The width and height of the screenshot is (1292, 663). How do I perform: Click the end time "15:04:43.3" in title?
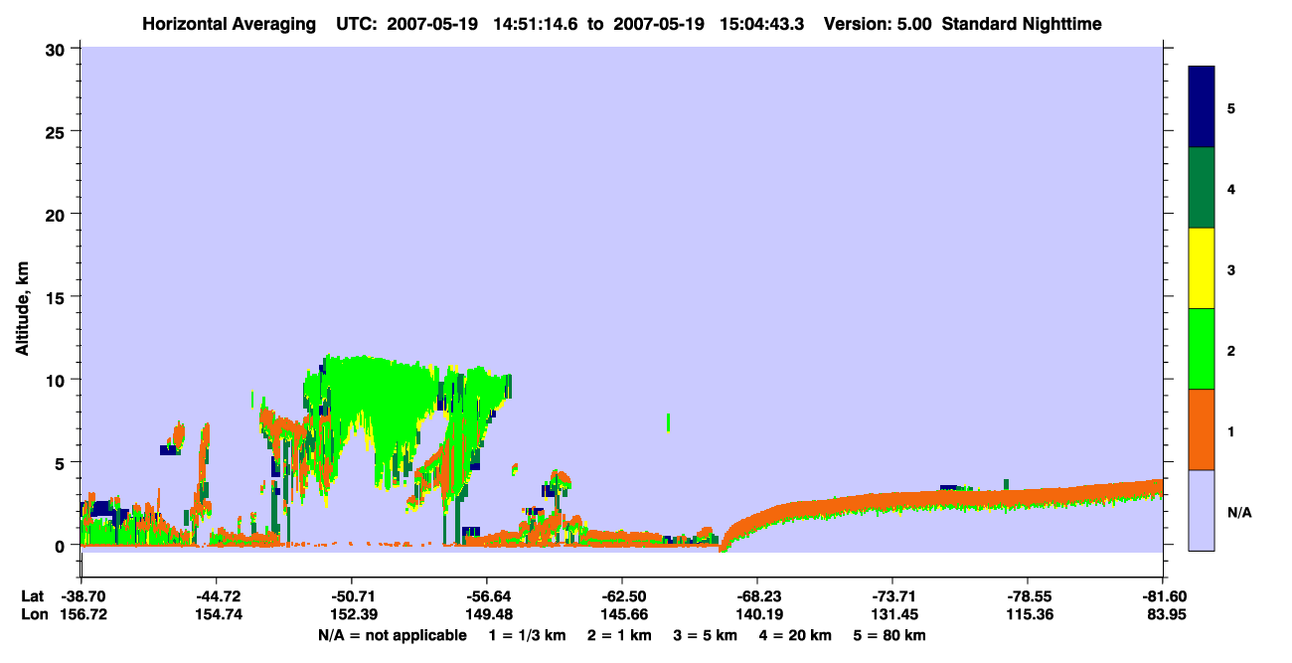coord(764,23)
